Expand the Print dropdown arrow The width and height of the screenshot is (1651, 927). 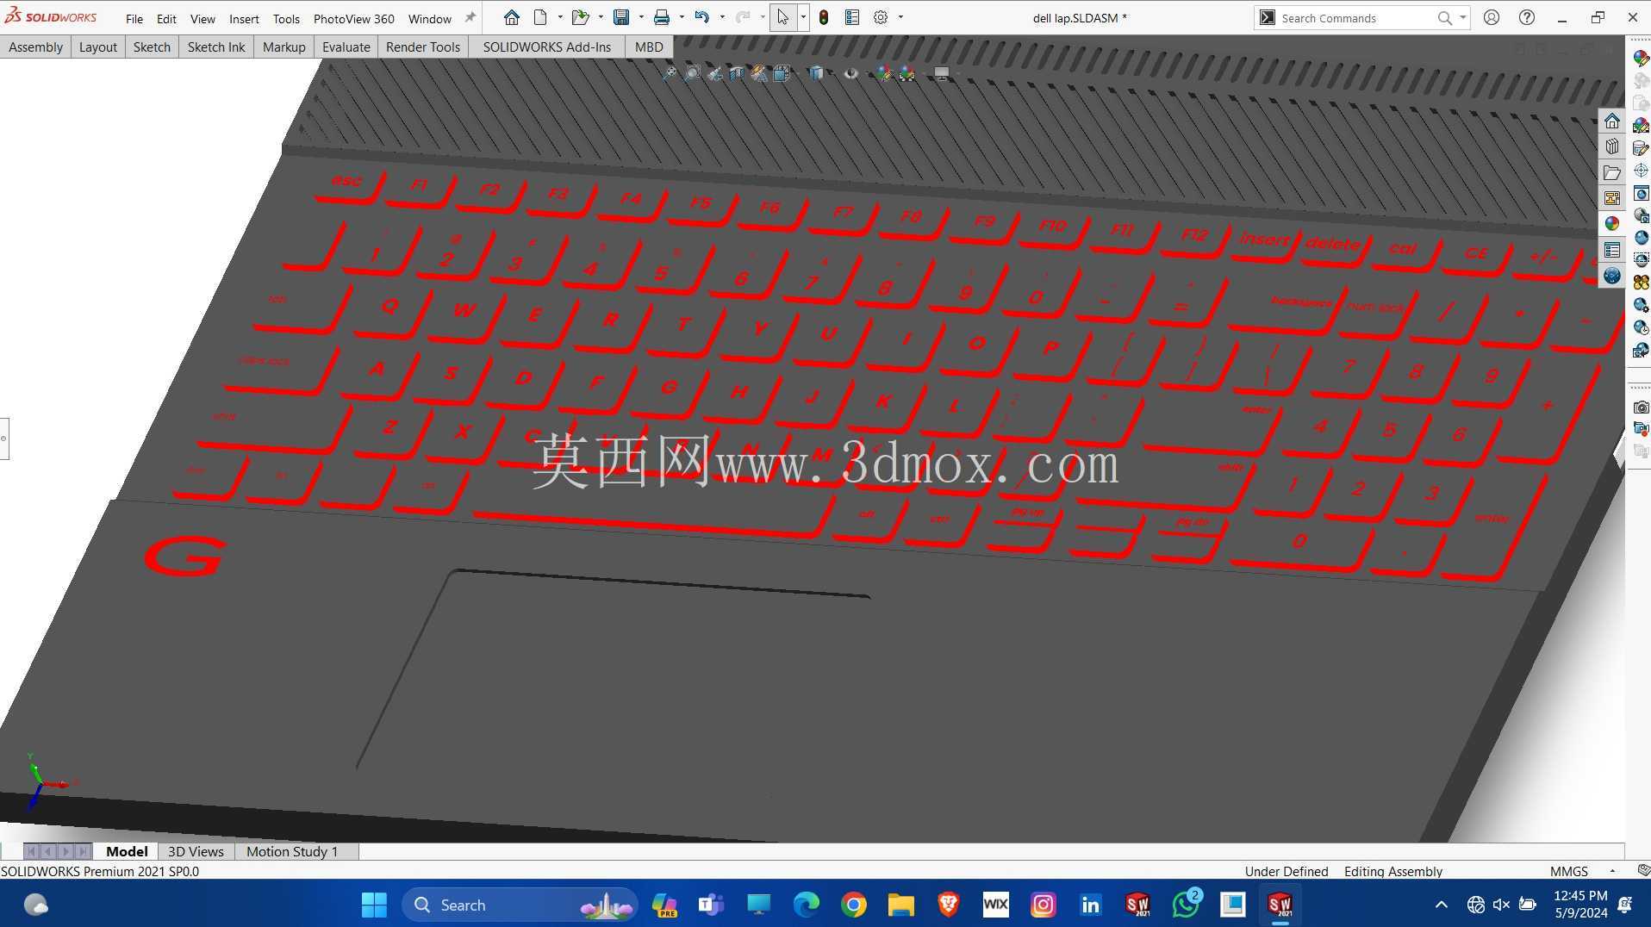682,17
